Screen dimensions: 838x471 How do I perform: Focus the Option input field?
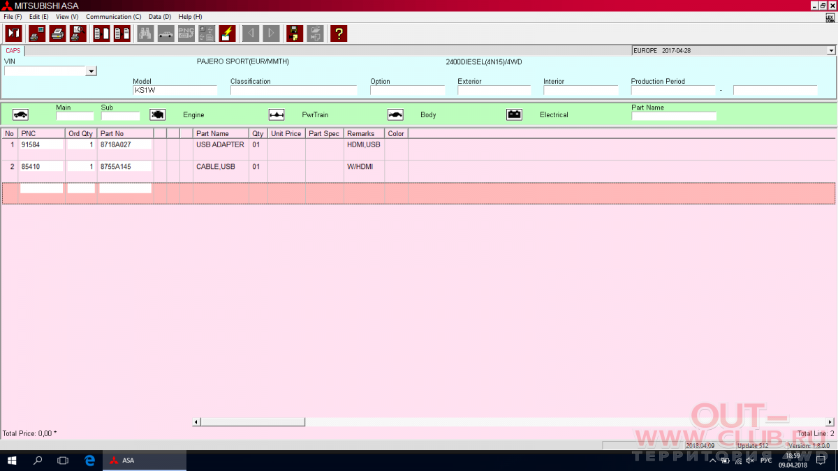point(407,90)
